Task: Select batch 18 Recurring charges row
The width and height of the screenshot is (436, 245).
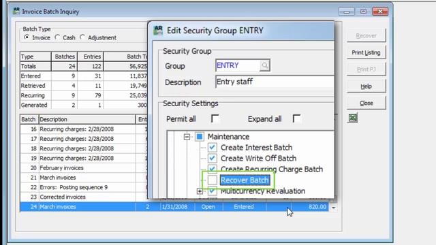Action: coord(84,148)
